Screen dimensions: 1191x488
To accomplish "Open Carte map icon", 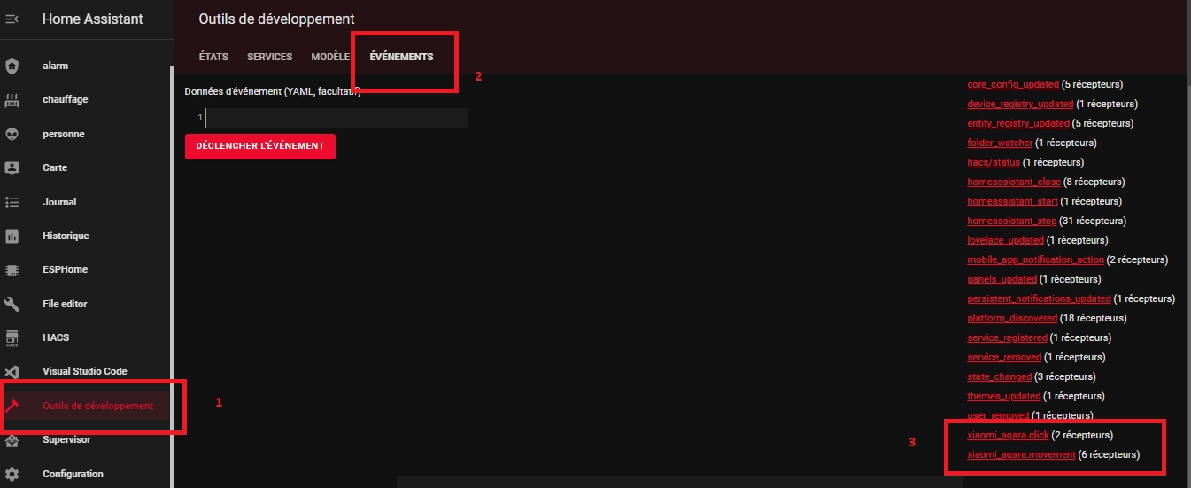I will (x=12, y=167).
